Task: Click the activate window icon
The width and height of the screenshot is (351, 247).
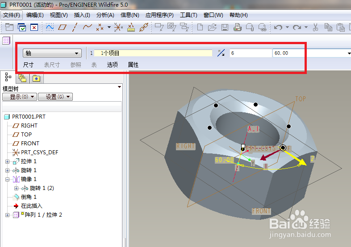Action: pyautogui.click(x=9, y=27)
